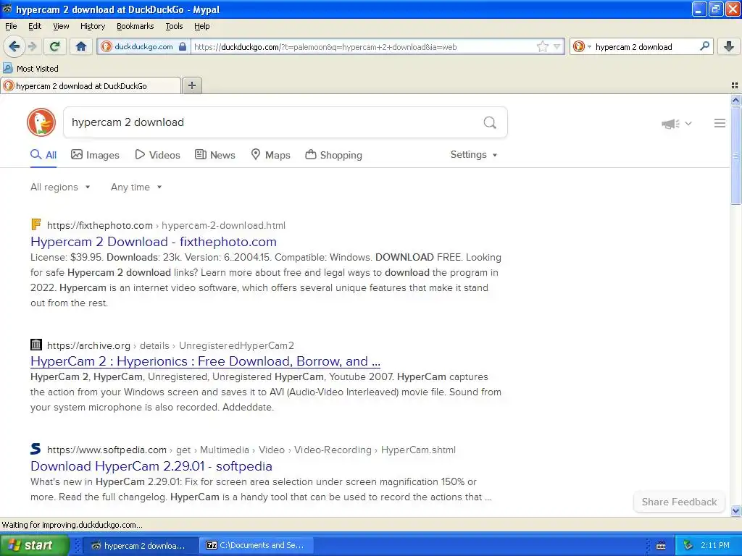Open the URL bar history dropdown arrow
Image resolution: width=742 pixels, height=556 pixels.
[557, 46]
